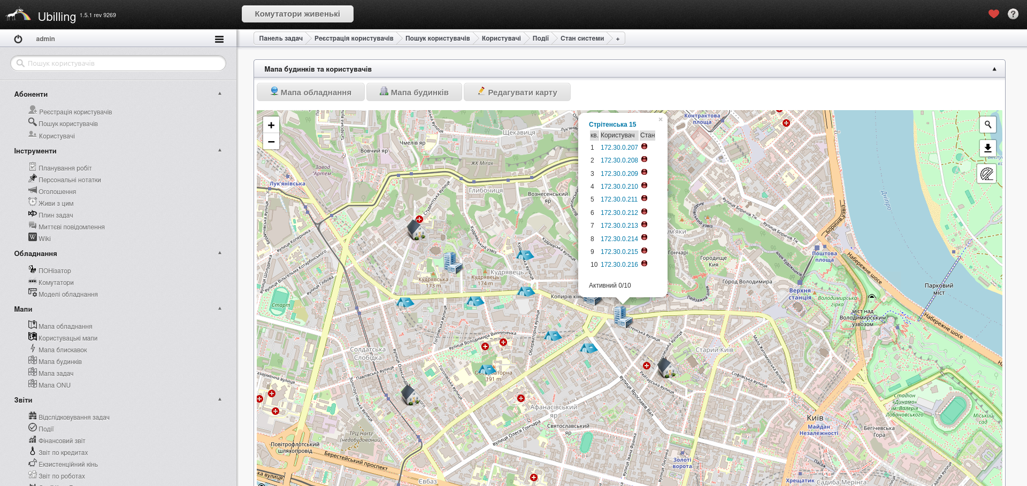Open the help question mark icon
1027x486 pixels.
click(x=1013, y=14)
